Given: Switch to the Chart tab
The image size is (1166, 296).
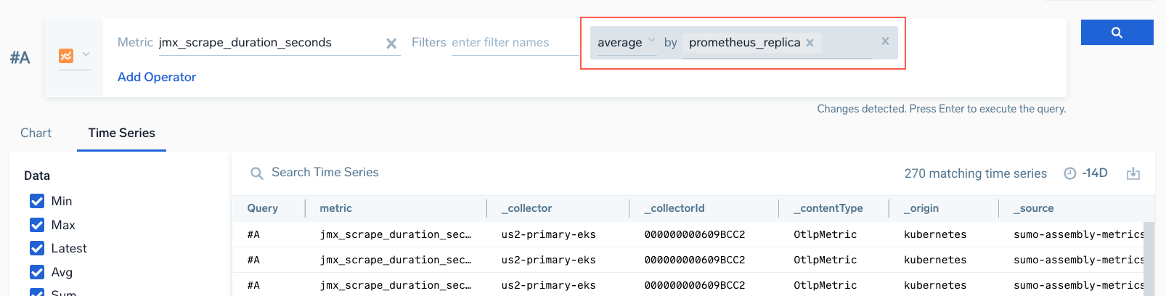Looking at the screenshot, I should 36,133.
